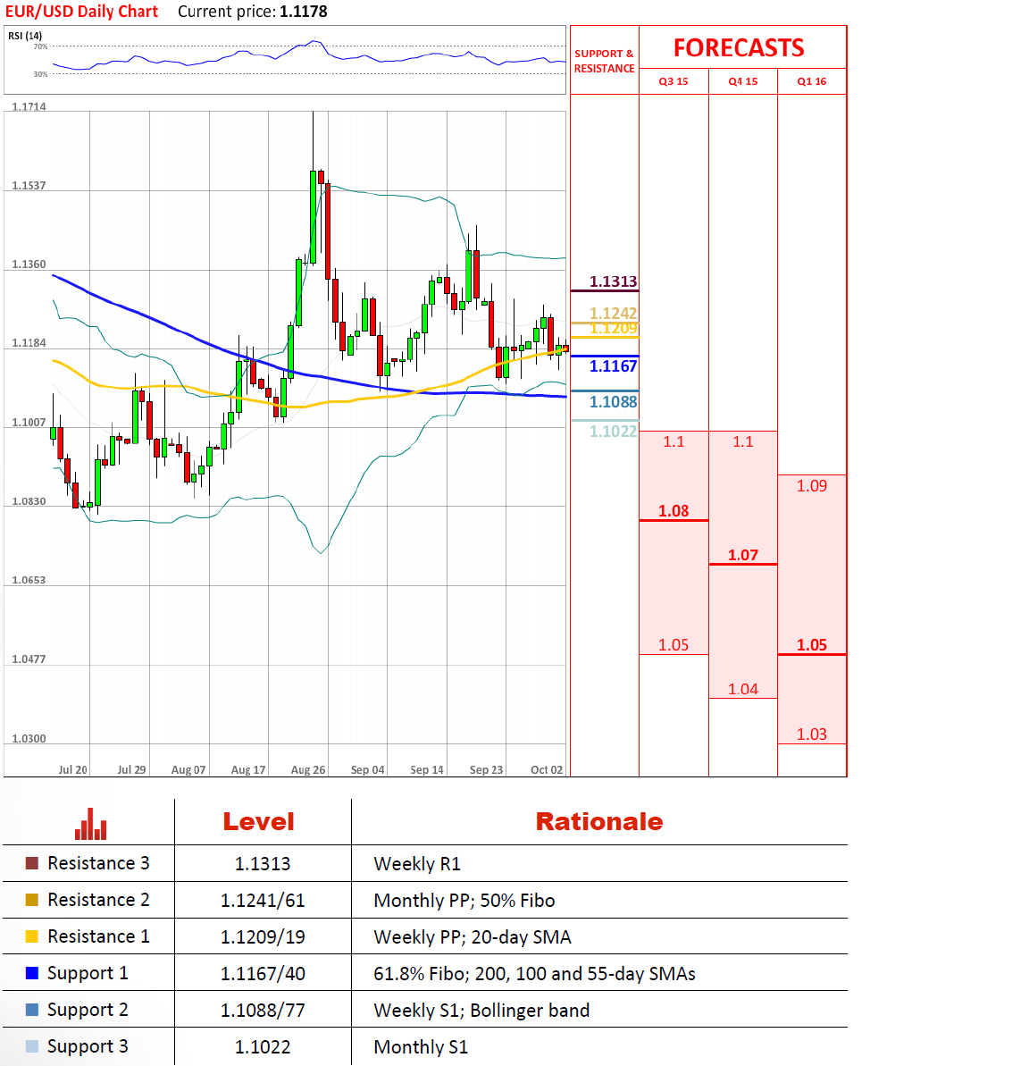Screen dimensions: 1029x1066
Task: Click the 'Sep 14' date axis label
Action: 427,769
